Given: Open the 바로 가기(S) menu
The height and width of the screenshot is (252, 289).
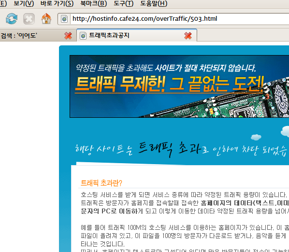Looking at the screenshot, I should click(57, 3).
